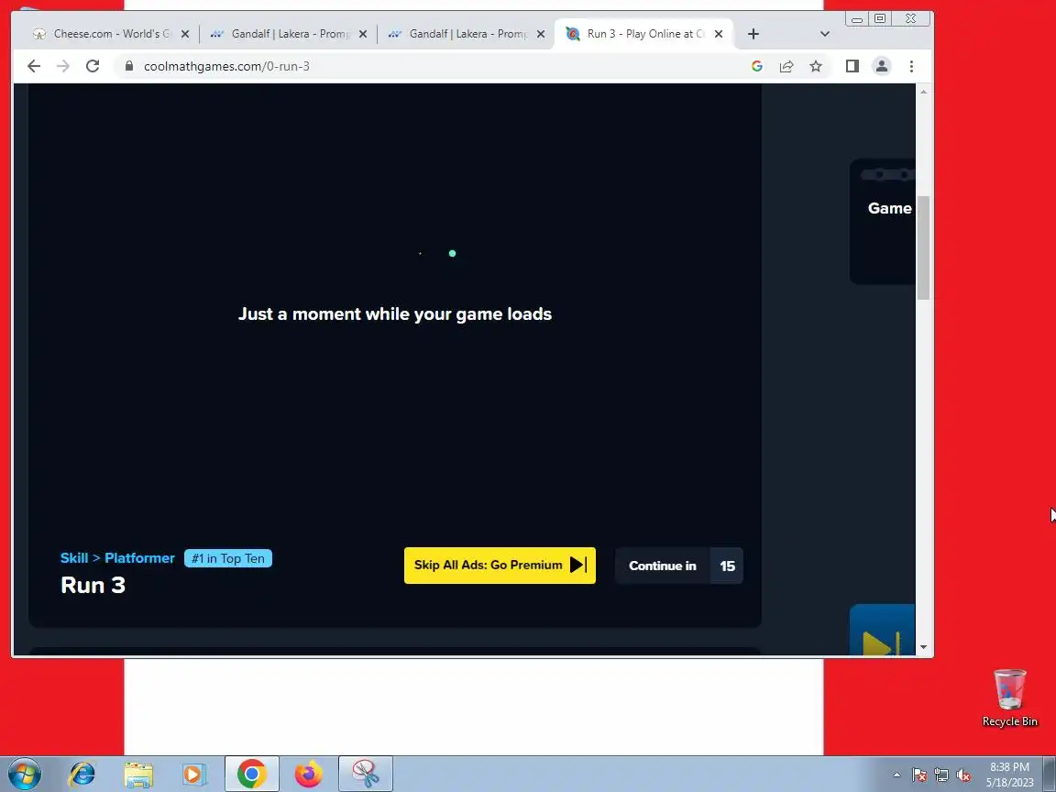The image size is (1056, 792).
Task: Click the network tray icon
Action: click(941, 775)
